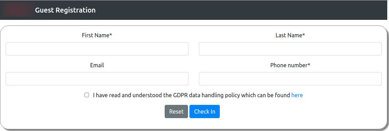Click the asterisk after Last Name
Viewport: 389px width, 131px height.
coord(304,34)
